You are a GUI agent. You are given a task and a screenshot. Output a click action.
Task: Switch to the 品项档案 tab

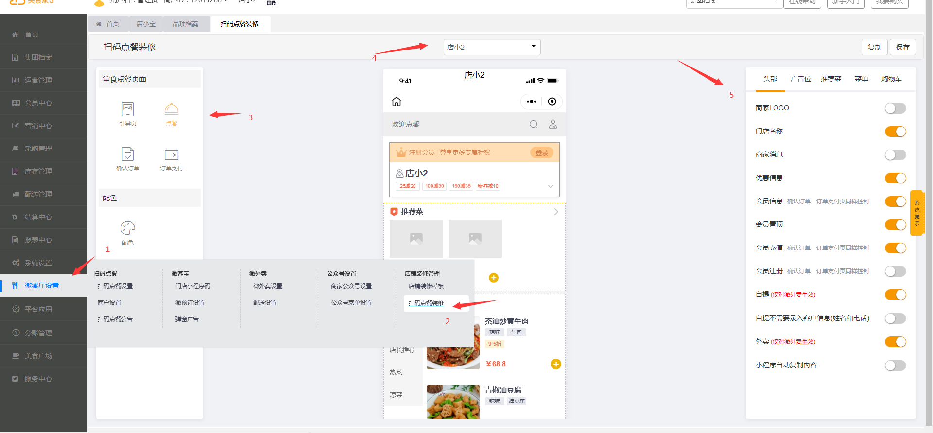(186, 24)
